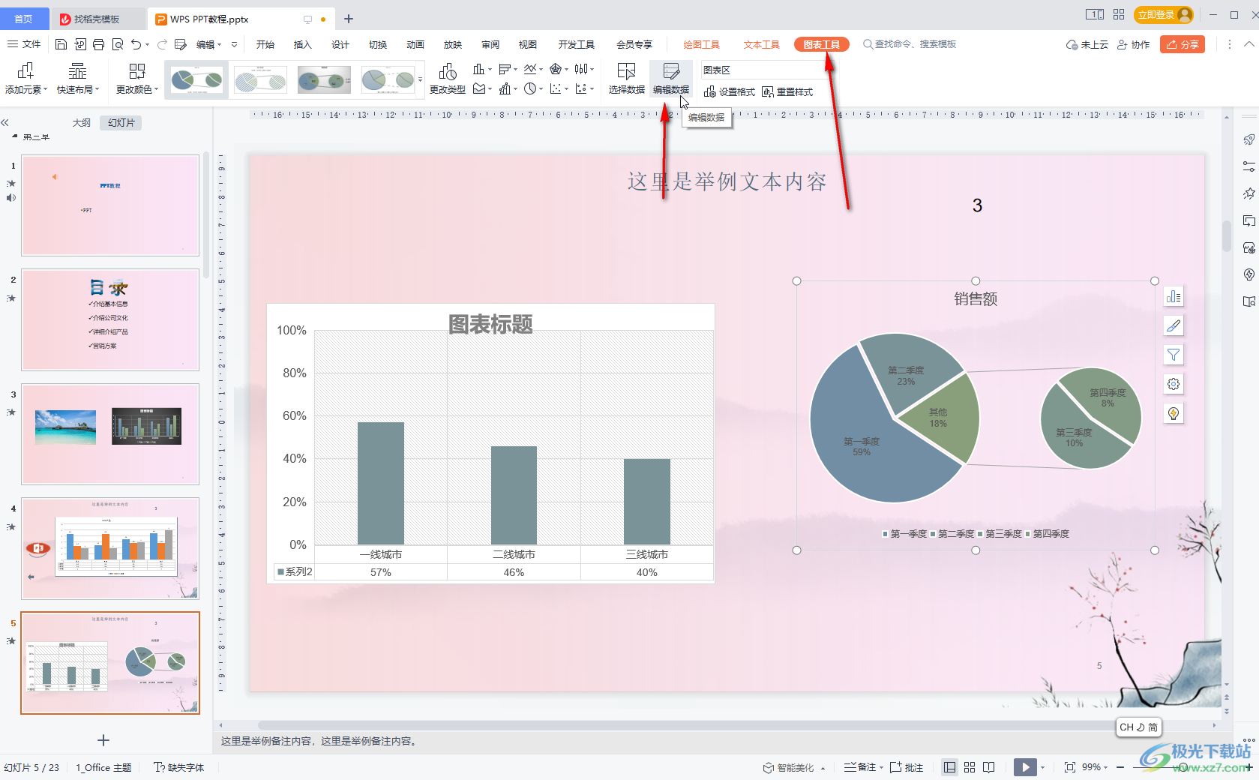This screenshot has height=780, width=1259.
Task: Click chart settings gear beside chart
Action: (1174, 384)
